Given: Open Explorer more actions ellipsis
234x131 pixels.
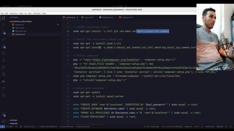Looking at the screenshot, I should click(x=58, y=17).
